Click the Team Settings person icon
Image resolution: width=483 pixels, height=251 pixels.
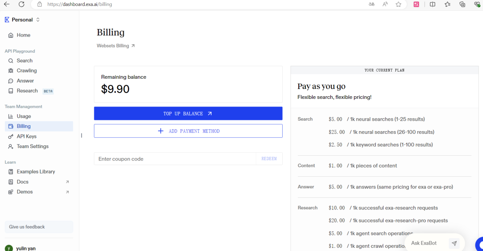click(11, 146)
